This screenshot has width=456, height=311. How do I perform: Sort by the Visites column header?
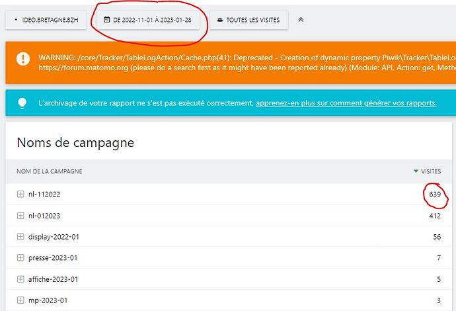(x=431, y=171)
